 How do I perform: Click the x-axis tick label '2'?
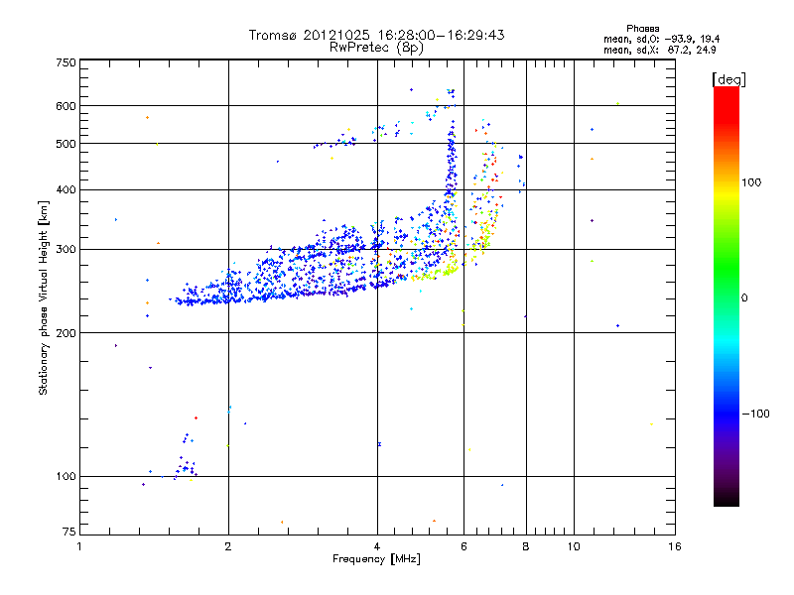(228, 546)
